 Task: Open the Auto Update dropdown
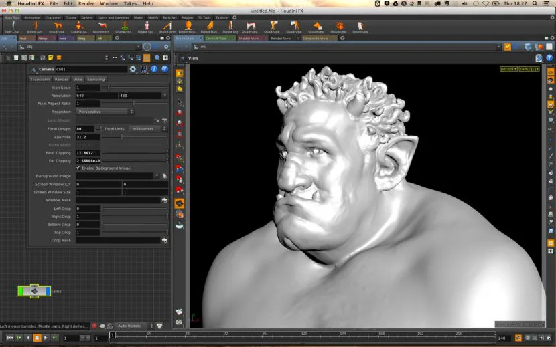click(x=135, y=326)
